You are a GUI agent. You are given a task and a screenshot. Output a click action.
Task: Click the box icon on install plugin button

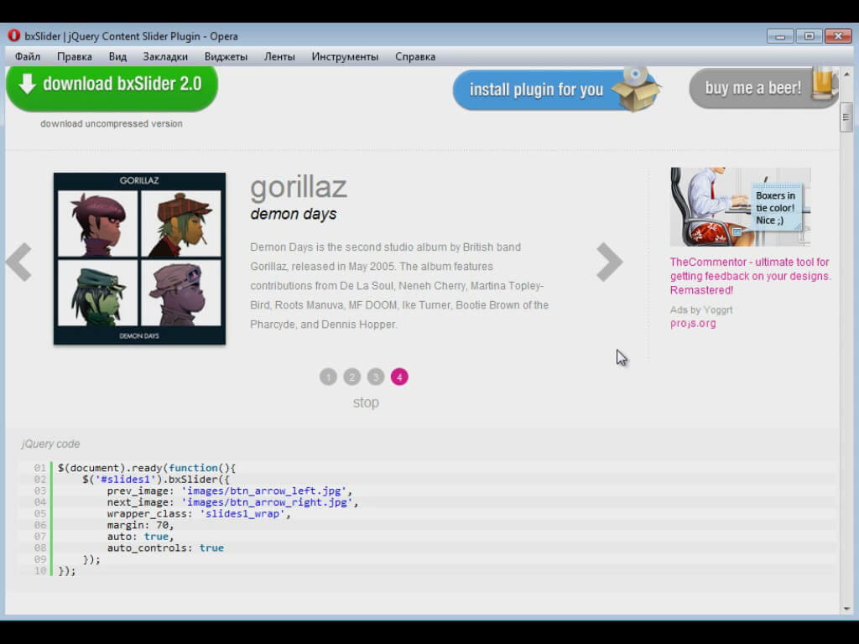(636, 90)
